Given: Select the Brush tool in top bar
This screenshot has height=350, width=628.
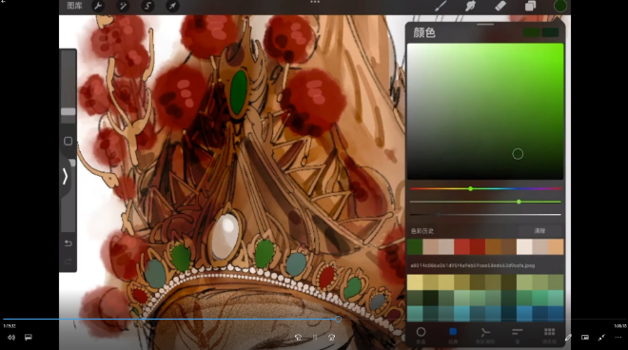Looking at the screenshot, I should pos(441,6).
